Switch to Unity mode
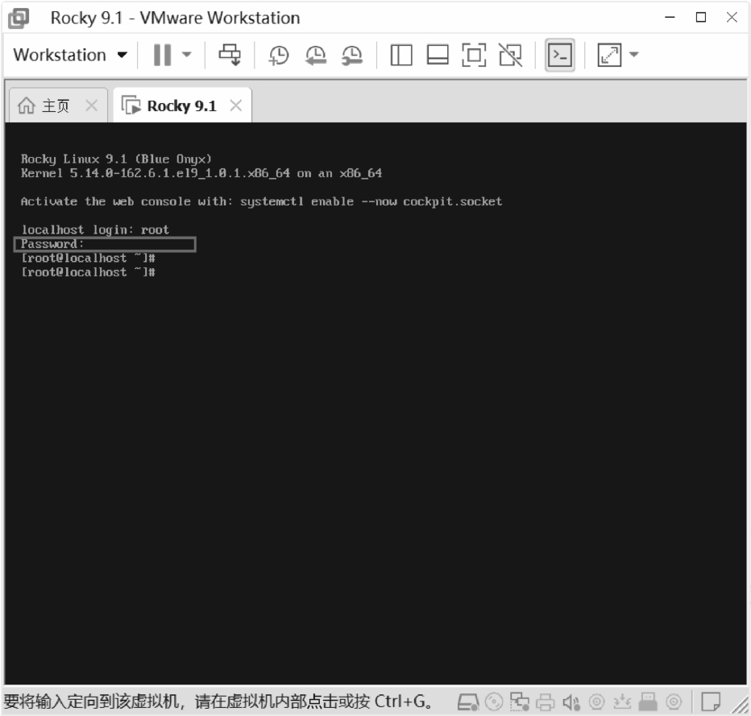This screenshot has width=751, height=716. tap(510, 55)
